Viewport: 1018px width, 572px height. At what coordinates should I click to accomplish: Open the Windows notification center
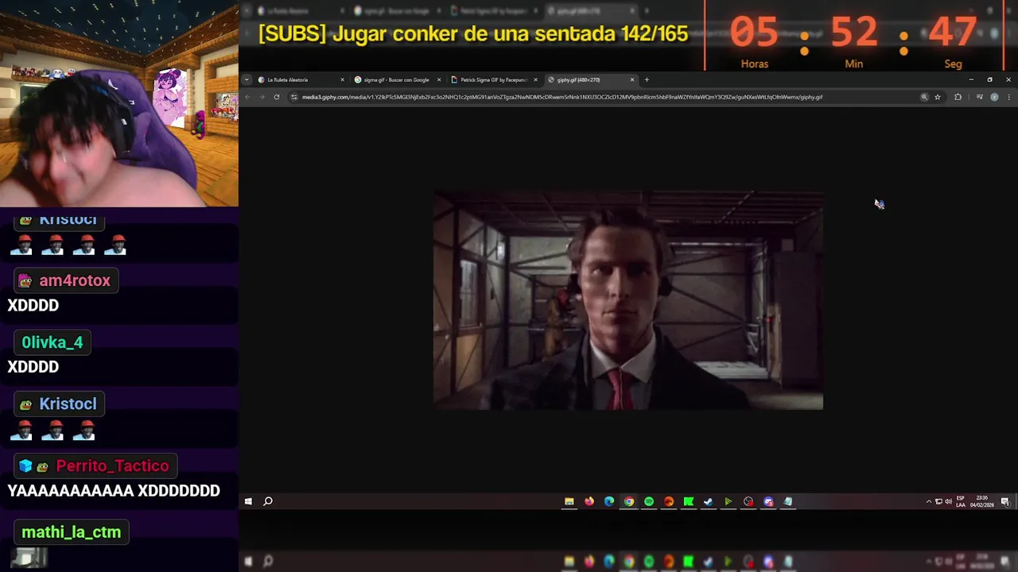(1005, 501)
